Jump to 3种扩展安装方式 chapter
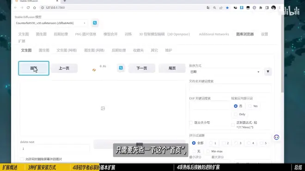This screenshot has width=305, height=171. [x=42, y=167]
